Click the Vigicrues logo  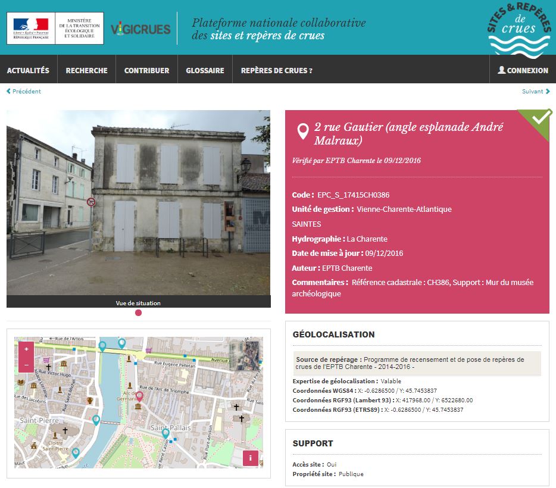140,29
